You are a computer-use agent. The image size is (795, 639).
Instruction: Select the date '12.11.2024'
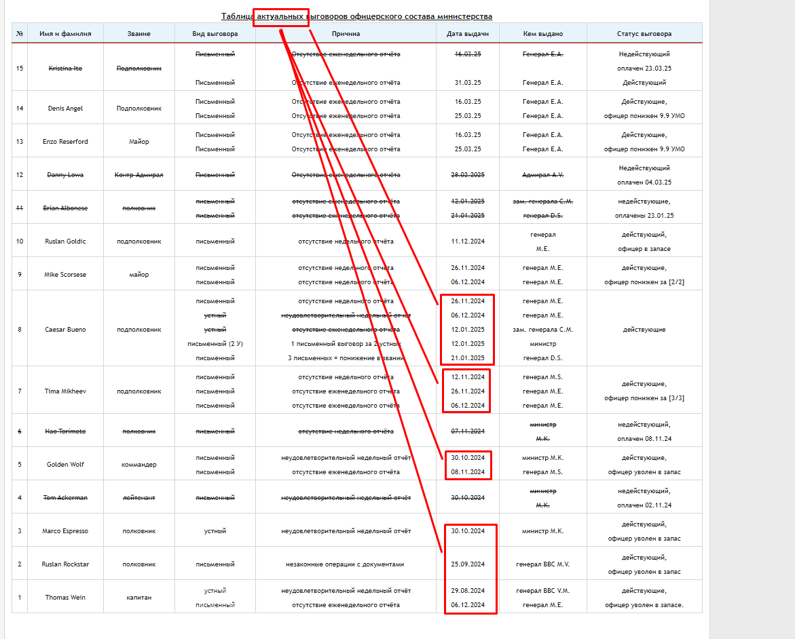click(468, 377)
